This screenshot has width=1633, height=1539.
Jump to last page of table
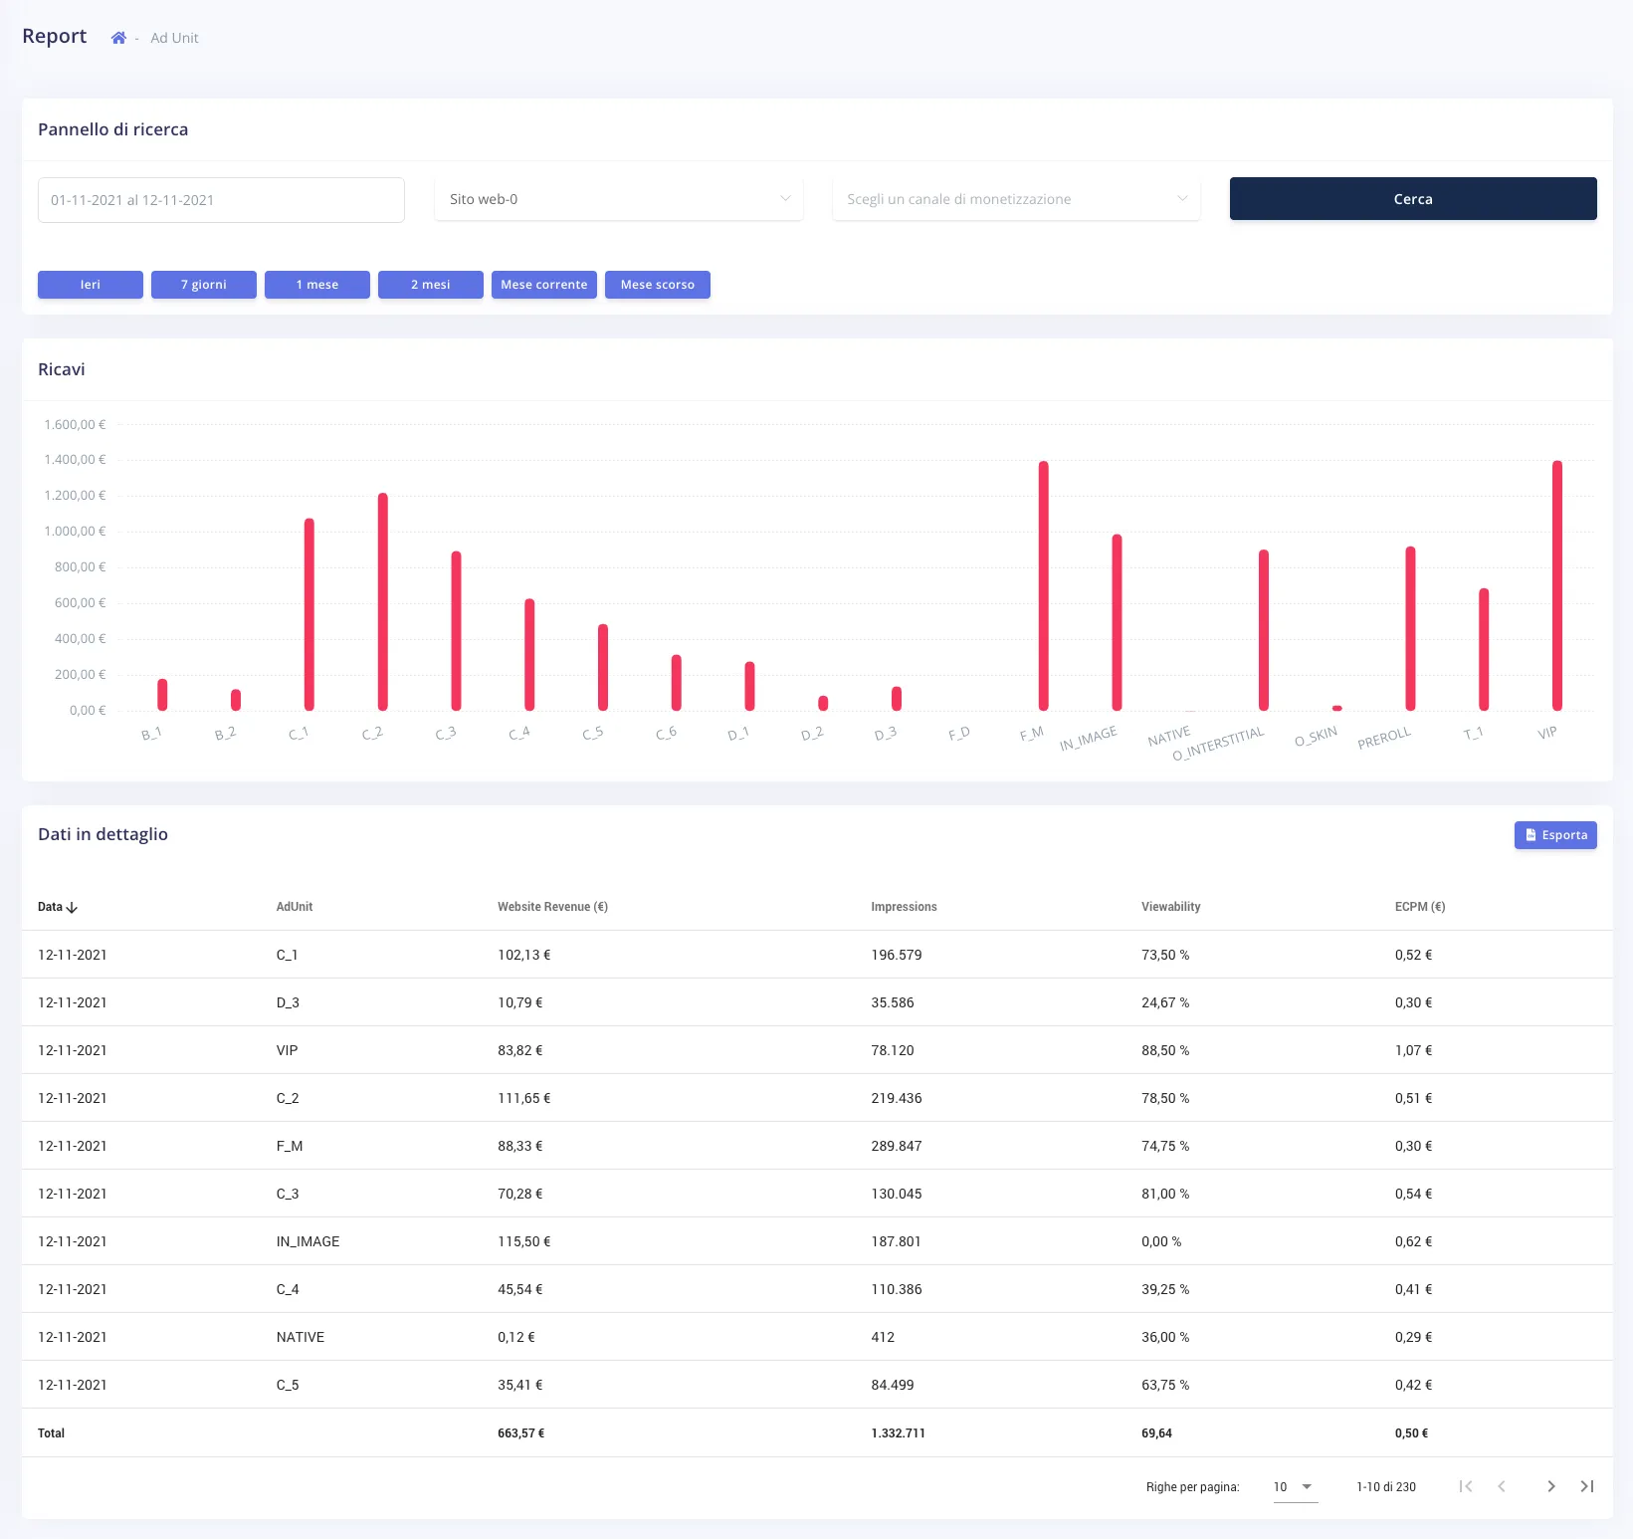coord(1587,1486)
